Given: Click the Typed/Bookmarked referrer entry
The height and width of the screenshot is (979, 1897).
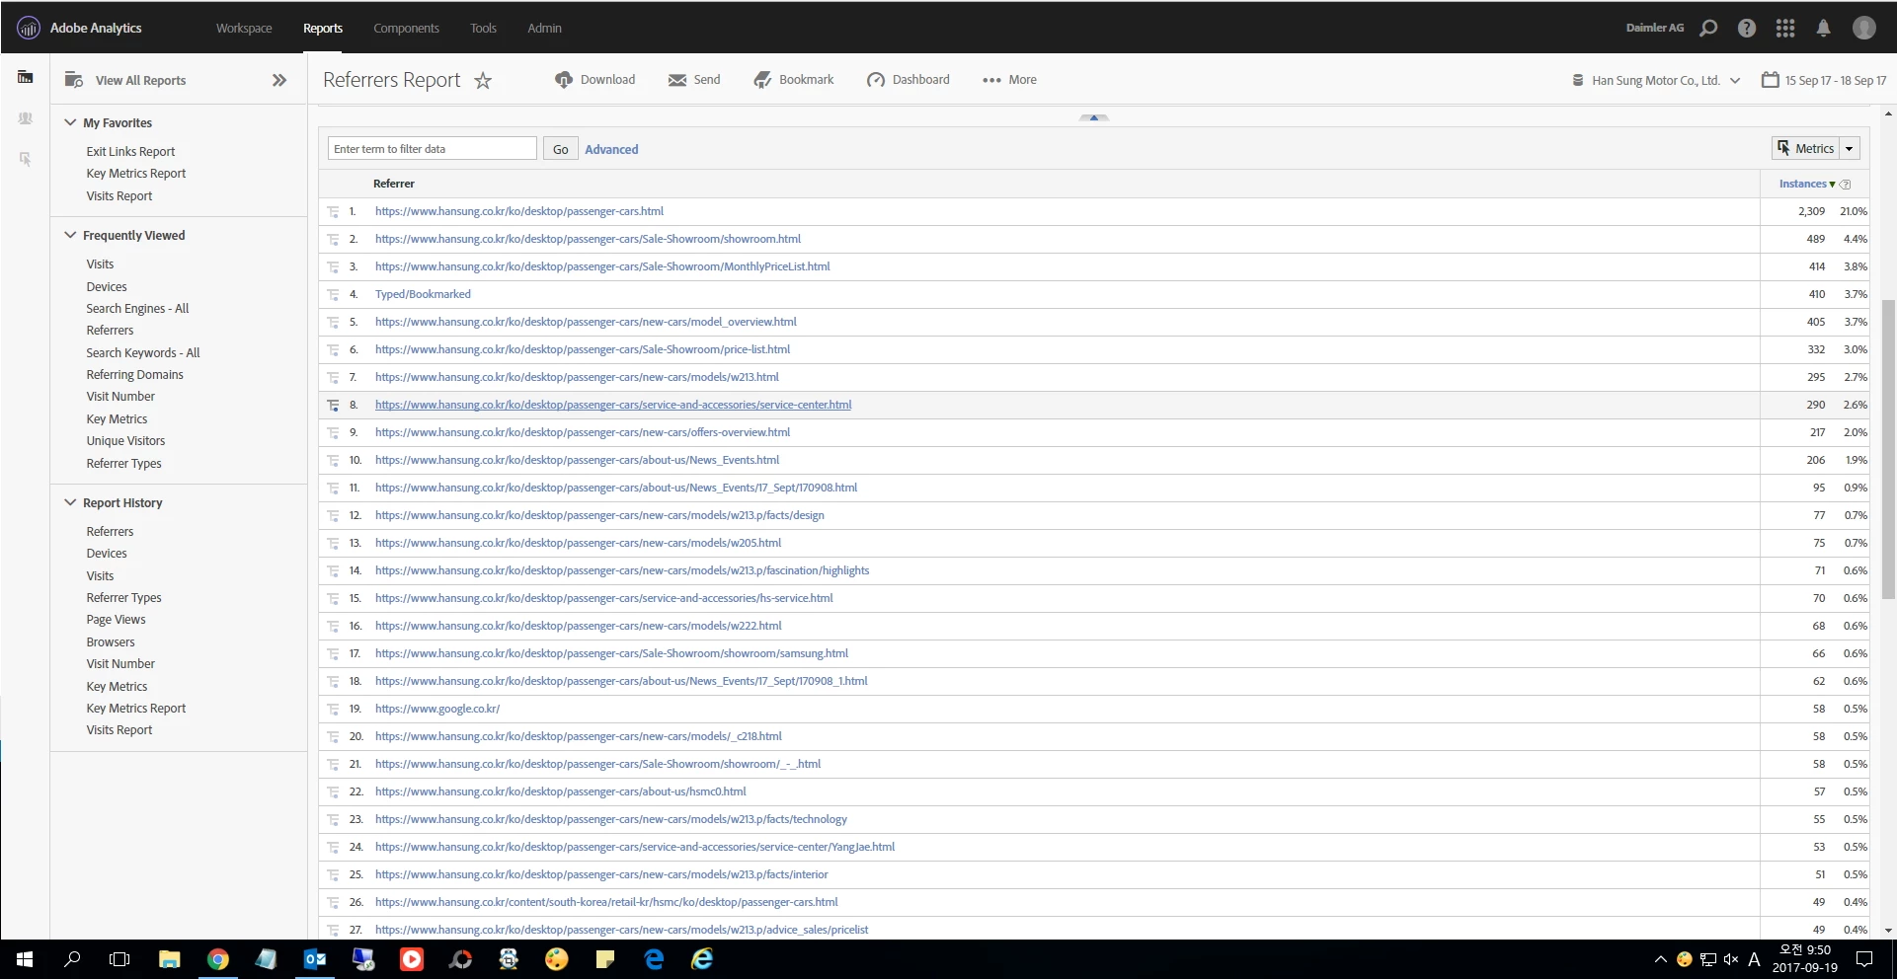Looking at the screenshot, I should click(423, 294).
